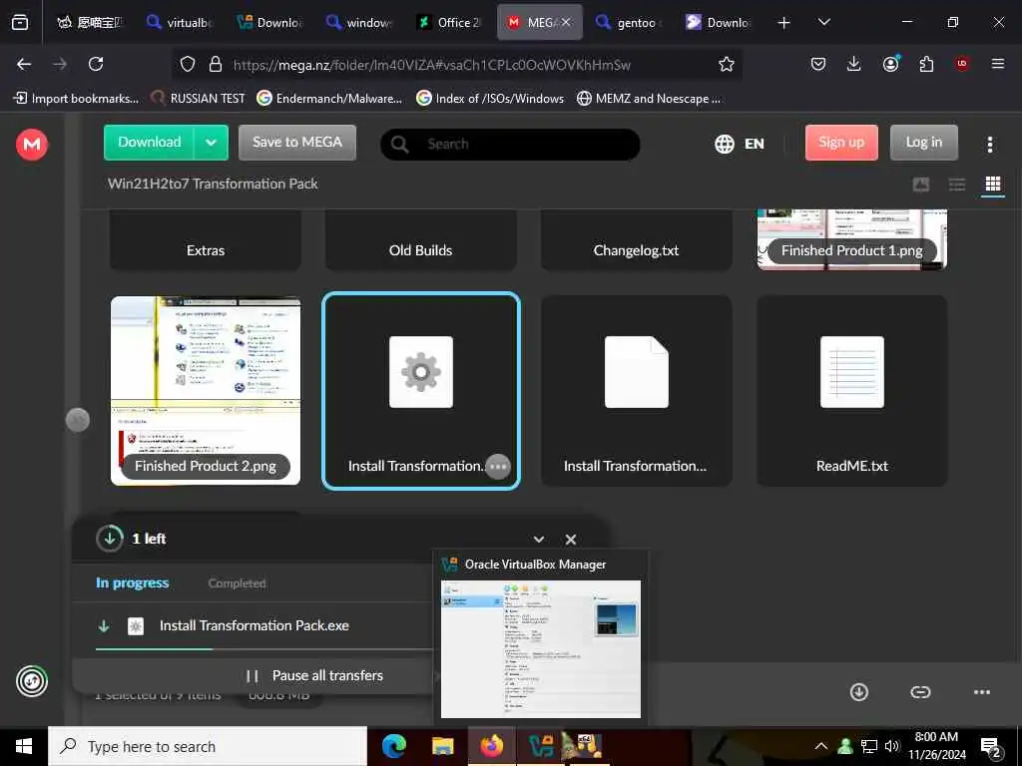Open the list all tabs dropdown
1022x766 pixels.
click(x=823, y=22)
